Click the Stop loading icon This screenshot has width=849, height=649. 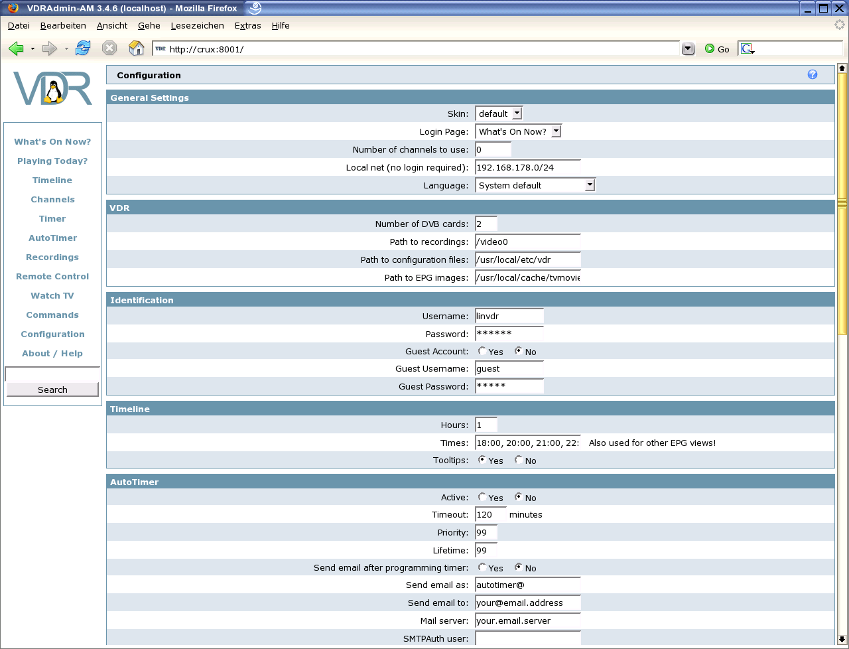pyautogui.click(x=109, y=48)
